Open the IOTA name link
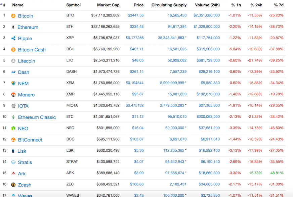The image size is (293, 197). pyautogui.click(x=24, y=106)
